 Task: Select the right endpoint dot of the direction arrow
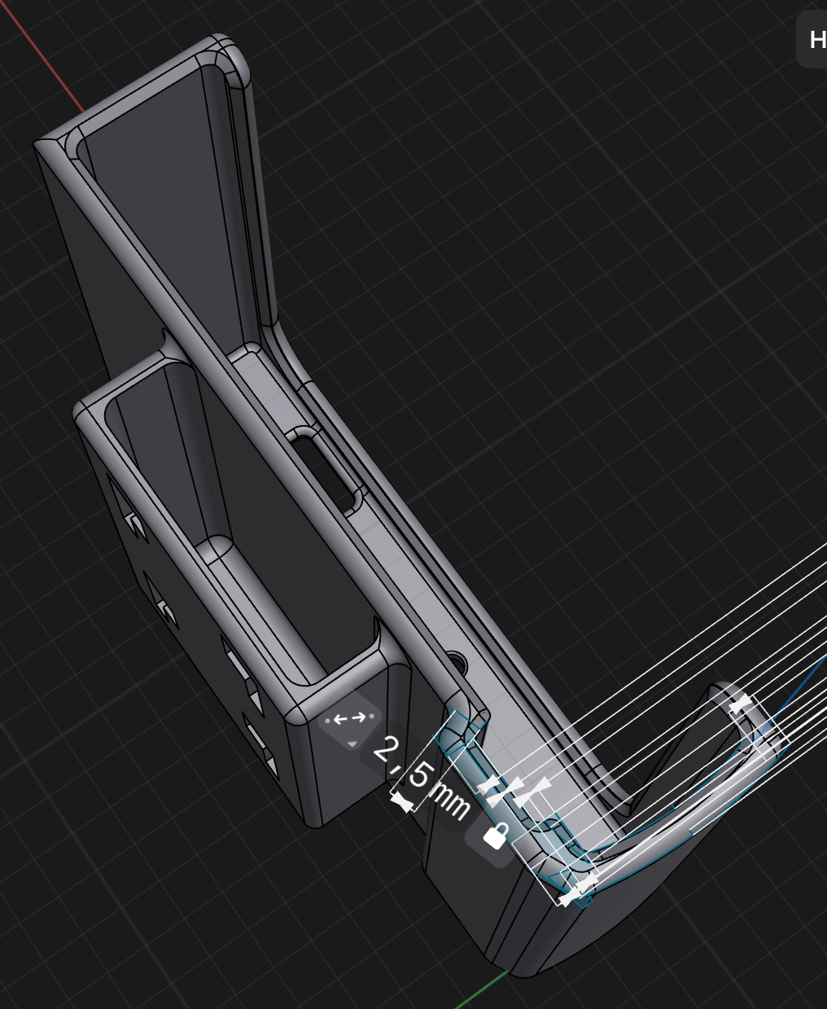372,717
